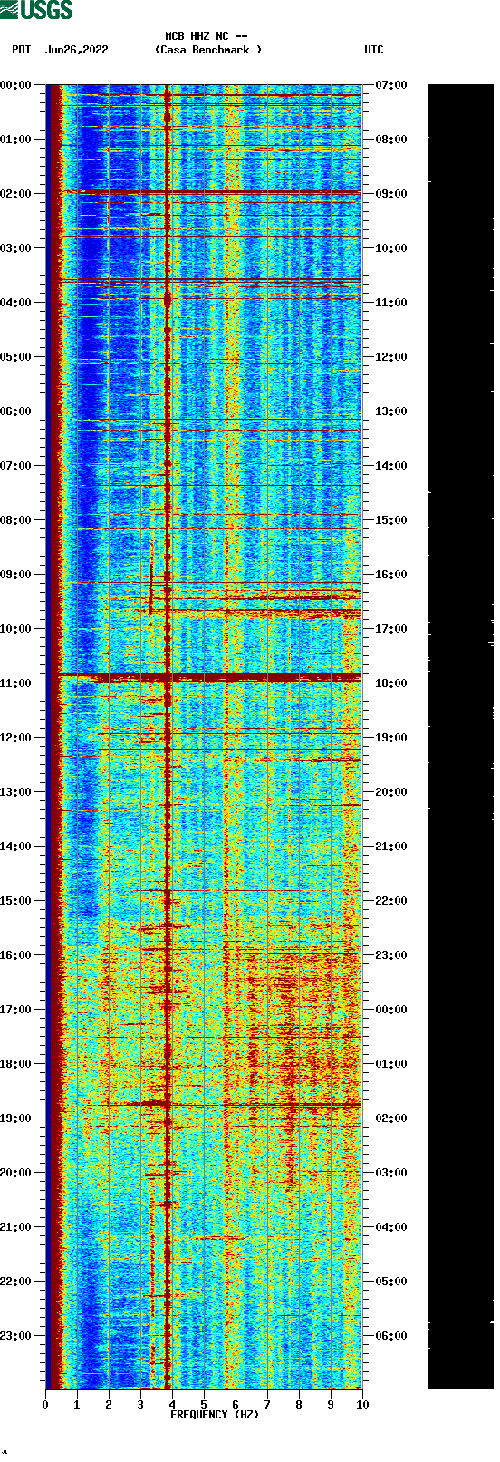Click the 08:00 label on PDT axis
The image size is (500, 1462).
(x=16, y=520)
